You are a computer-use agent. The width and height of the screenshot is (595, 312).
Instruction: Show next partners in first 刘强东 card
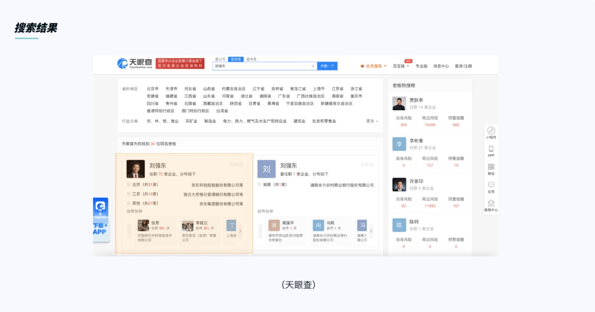pos(240,230)
